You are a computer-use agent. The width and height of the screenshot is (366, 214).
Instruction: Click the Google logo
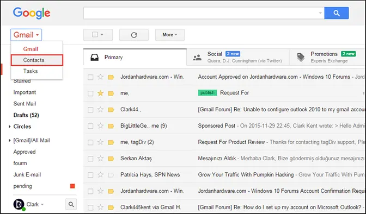coord(32,13)
